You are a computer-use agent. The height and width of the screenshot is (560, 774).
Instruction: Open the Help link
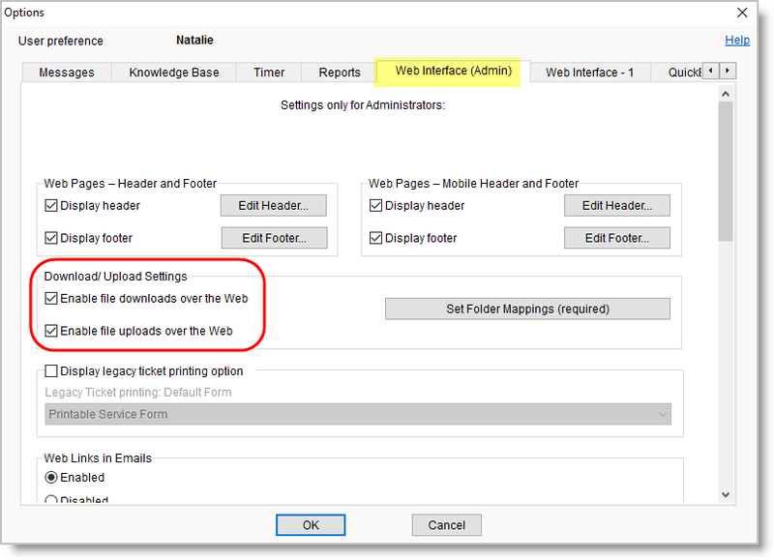point(737,40)
